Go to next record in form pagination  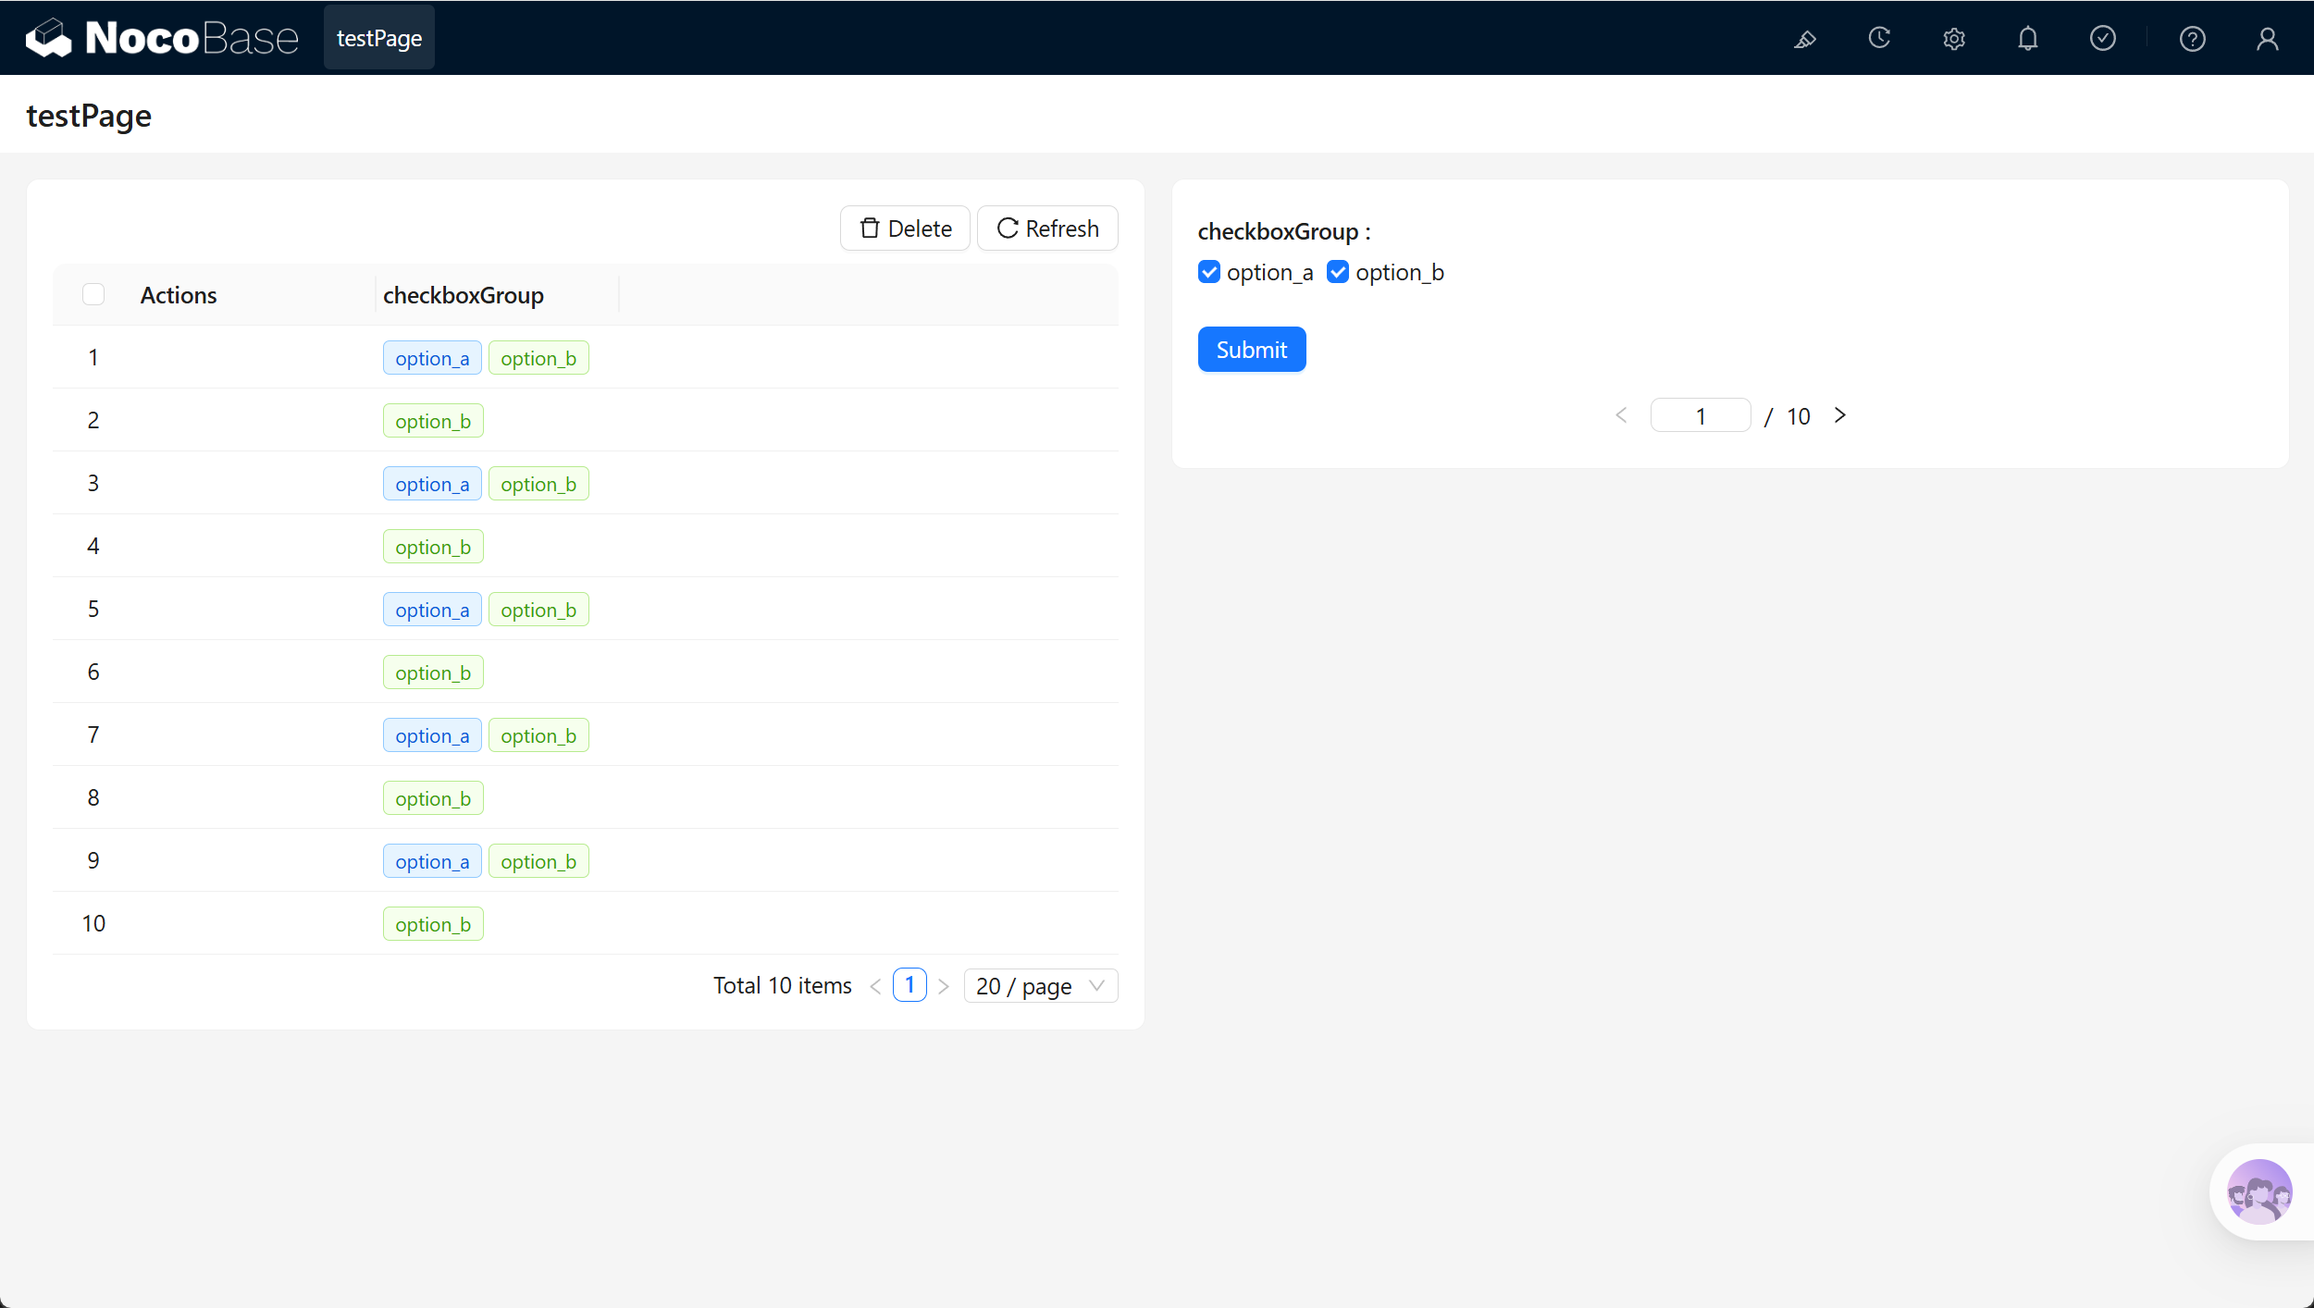point(1839,416)
